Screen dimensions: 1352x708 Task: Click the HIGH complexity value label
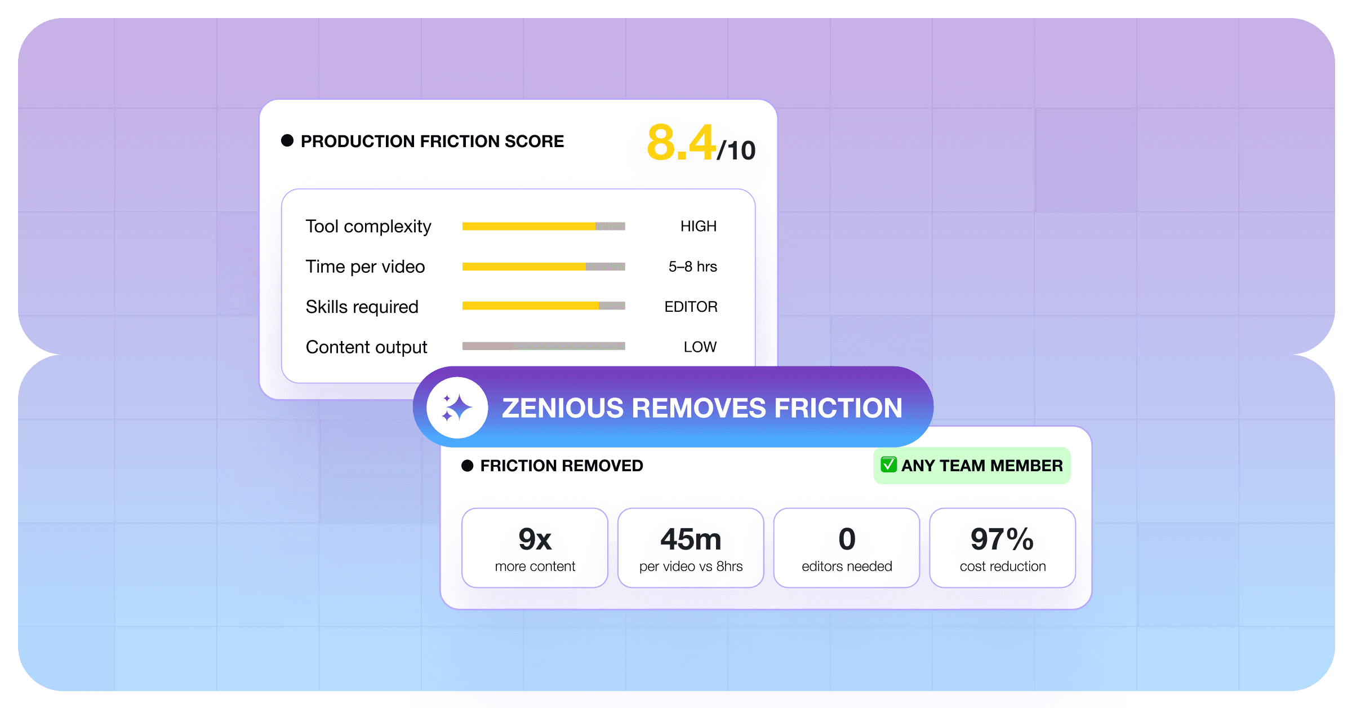click(699, 226)
